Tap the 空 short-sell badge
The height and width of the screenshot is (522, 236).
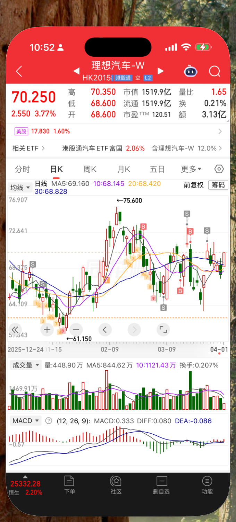138,78
